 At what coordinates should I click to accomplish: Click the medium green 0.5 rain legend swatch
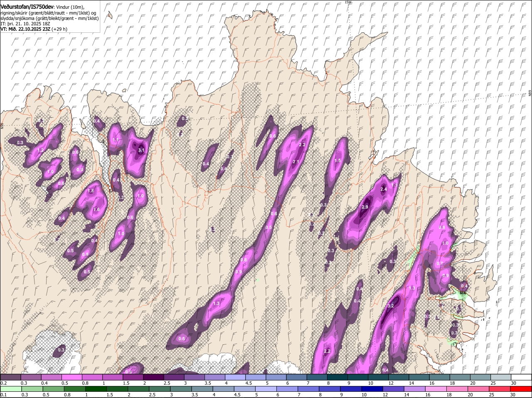[x=54, y=389]
